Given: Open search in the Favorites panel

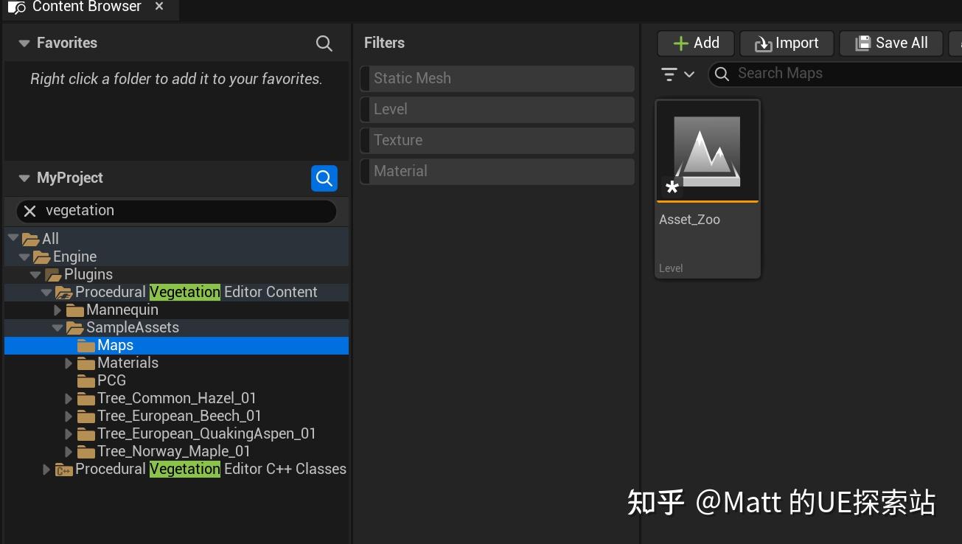Looking at the screenshot, I should point(324,43).
